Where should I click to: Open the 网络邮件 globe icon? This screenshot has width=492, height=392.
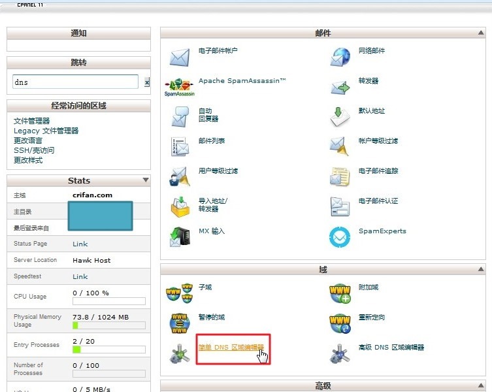tap(340, 57)
